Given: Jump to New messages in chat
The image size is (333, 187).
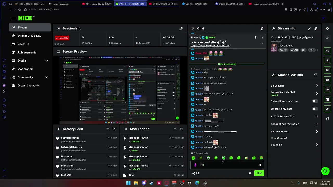Looking at the screenshot, I should (x=227, y=64).
